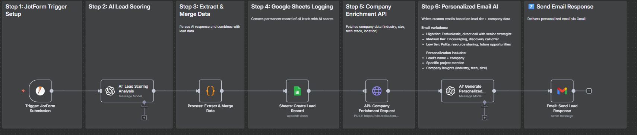
Task: Open the AI Lead Scoring Analysis node
Action: coord(127,91)
